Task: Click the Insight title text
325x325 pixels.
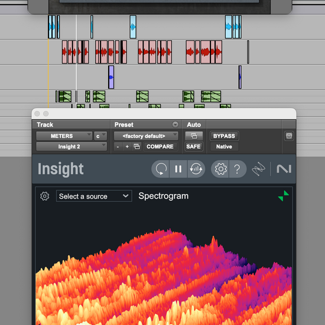Action: (x=60, y=169)
